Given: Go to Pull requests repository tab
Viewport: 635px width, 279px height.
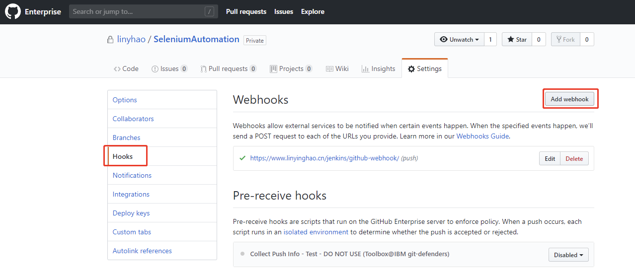Looking at the screenshot, I should [228, 69].
